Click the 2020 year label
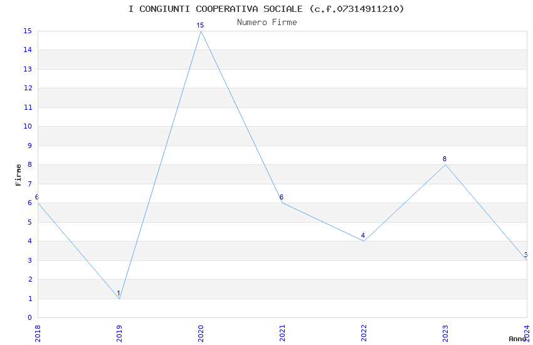533x345 pixels. [x=201, y=334]
